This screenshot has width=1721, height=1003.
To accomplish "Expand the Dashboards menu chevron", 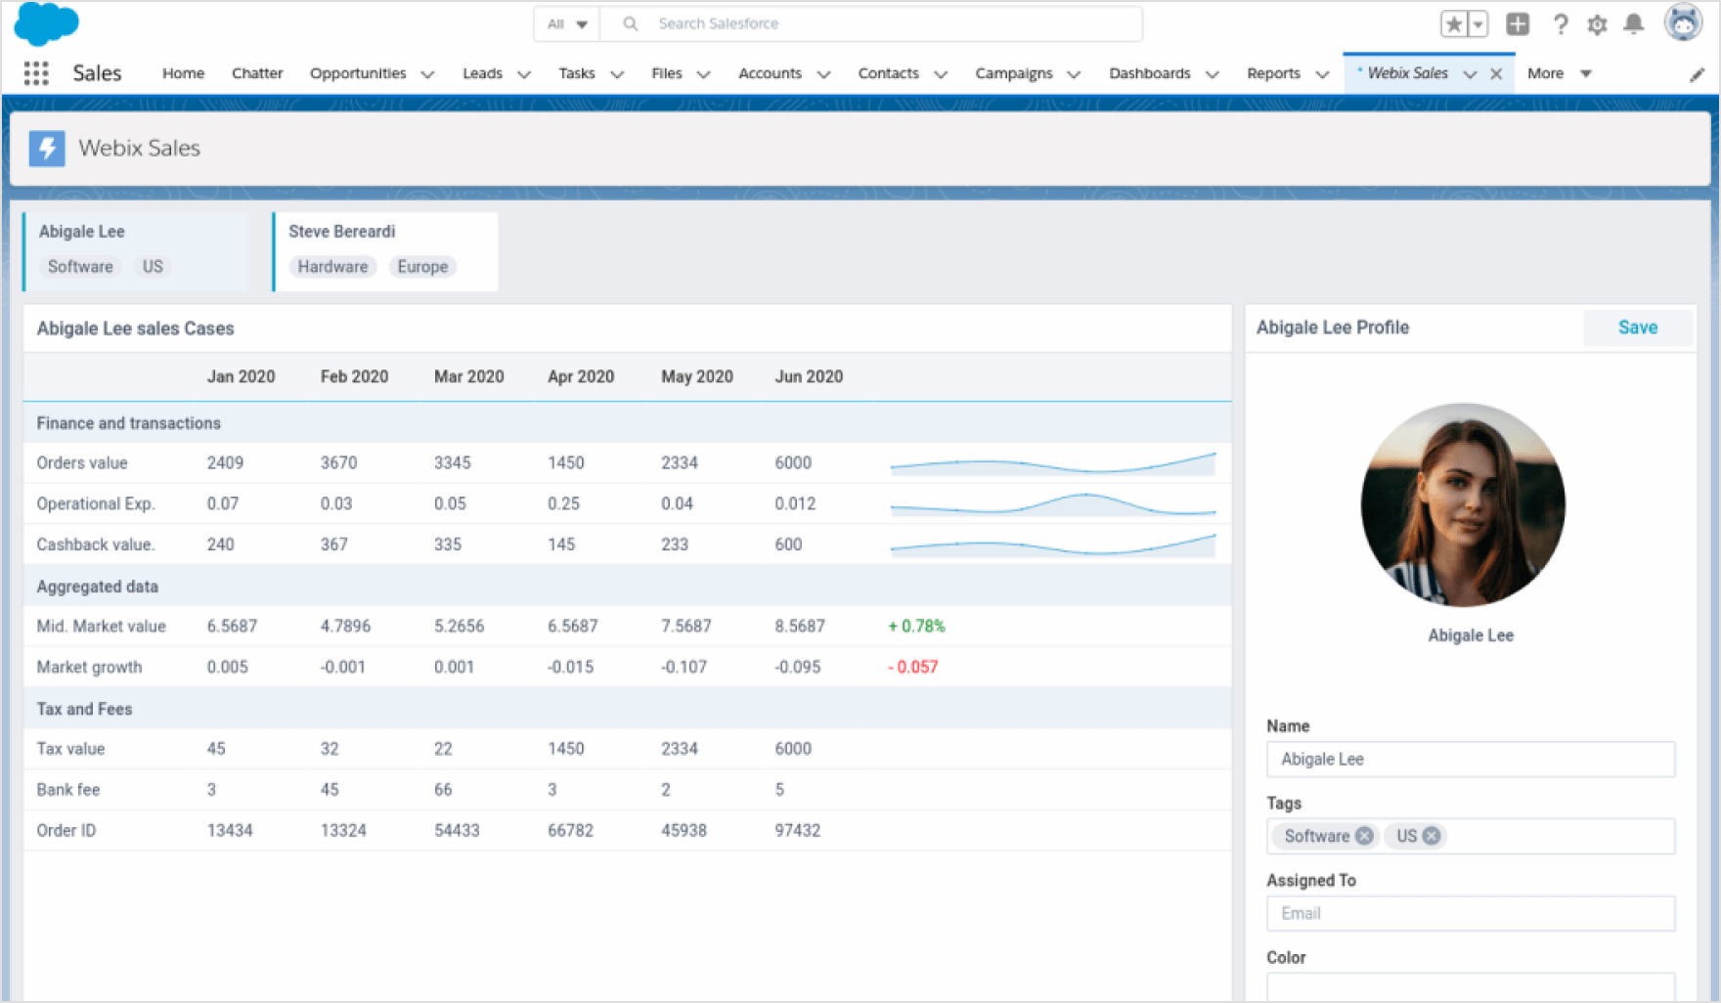I will 1213,74.
